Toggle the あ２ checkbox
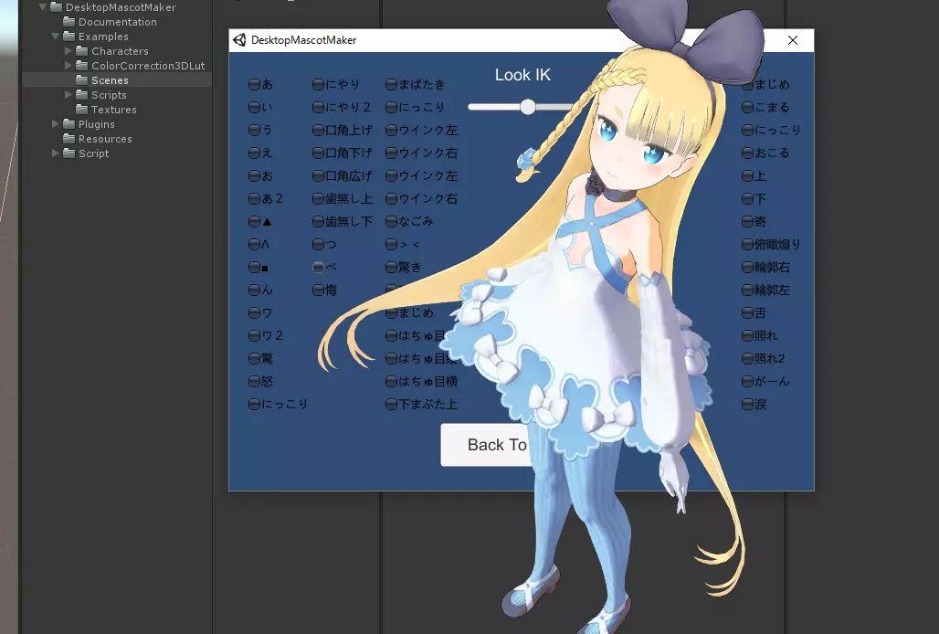939x634 pixels. pos(254,199)
